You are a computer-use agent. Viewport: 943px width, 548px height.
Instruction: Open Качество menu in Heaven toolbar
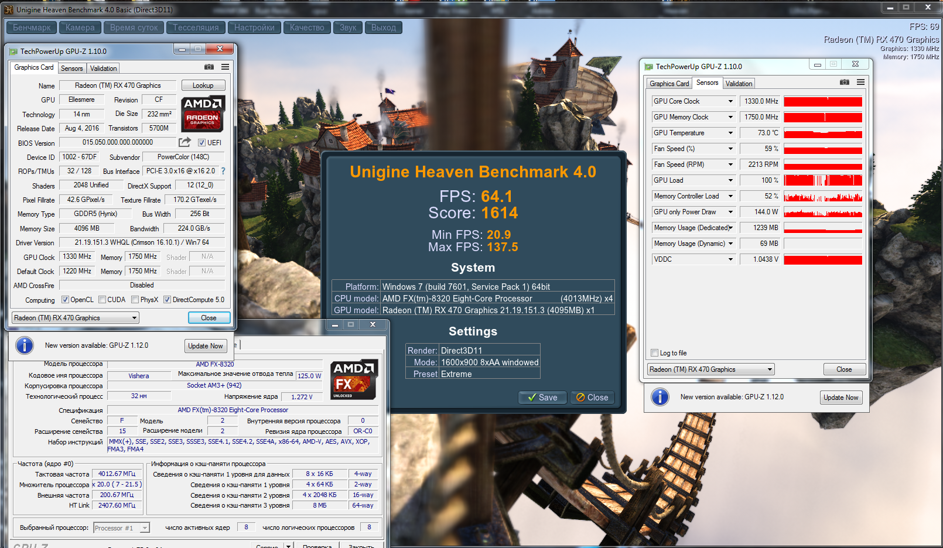(307, 28)
